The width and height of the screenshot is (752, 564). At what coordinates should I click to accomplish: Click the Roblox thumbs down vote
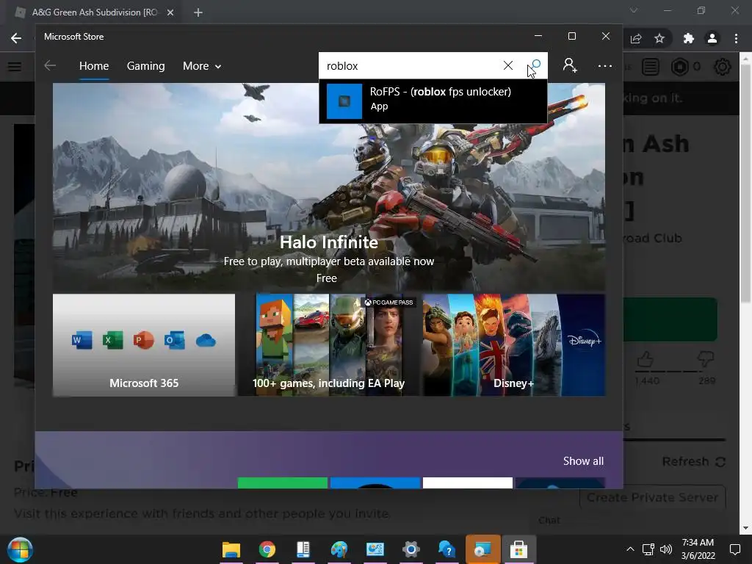click(x=706, y=358)
